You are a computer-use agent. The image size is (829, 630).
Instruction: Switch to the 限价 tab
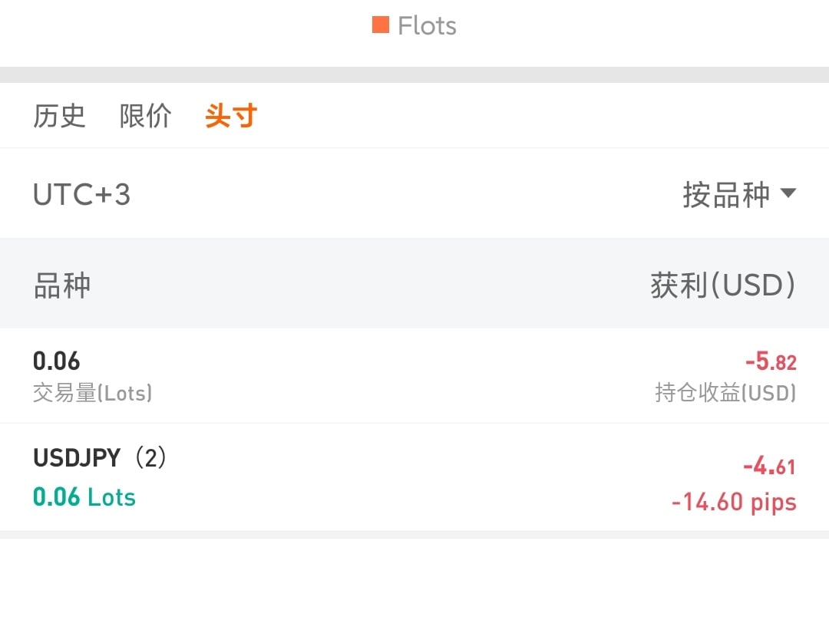145,116
